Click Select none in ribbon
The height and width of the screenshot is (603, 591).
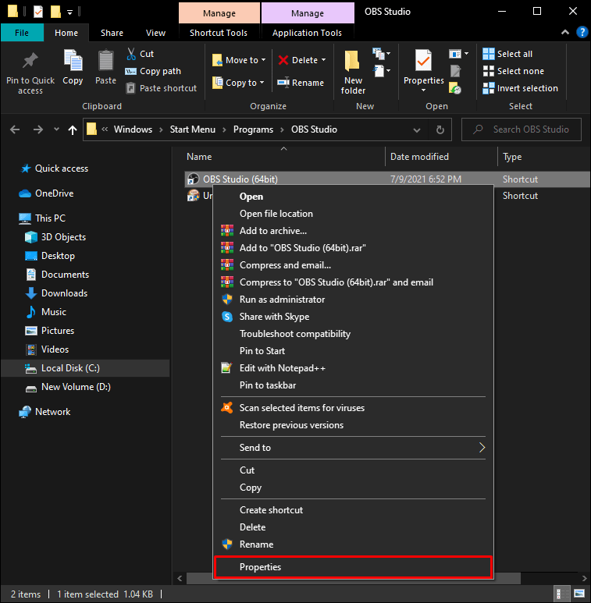click(513, 71)
